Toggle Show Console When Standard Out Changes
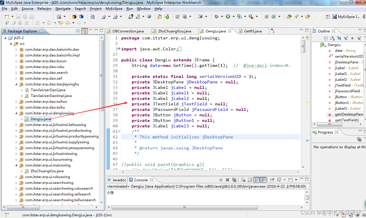 pyautogui.click(x=256, y=180)
